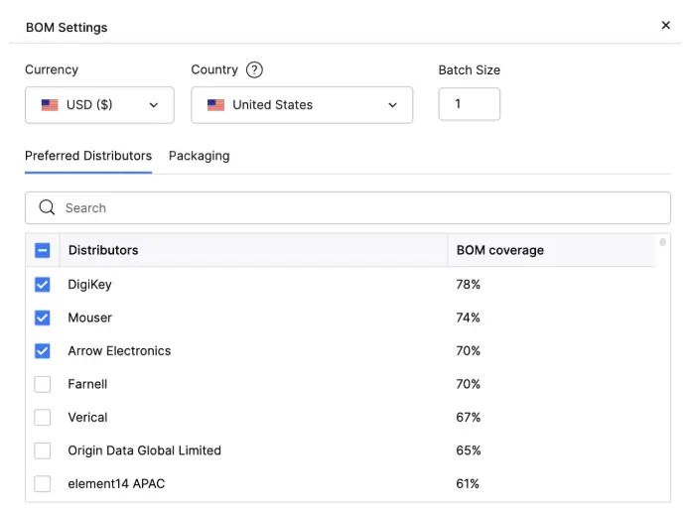The height and width of the screenshot is (511, 689).
Task: Toggle the select-all Distributors header checkbox
Action: (42, 250)
